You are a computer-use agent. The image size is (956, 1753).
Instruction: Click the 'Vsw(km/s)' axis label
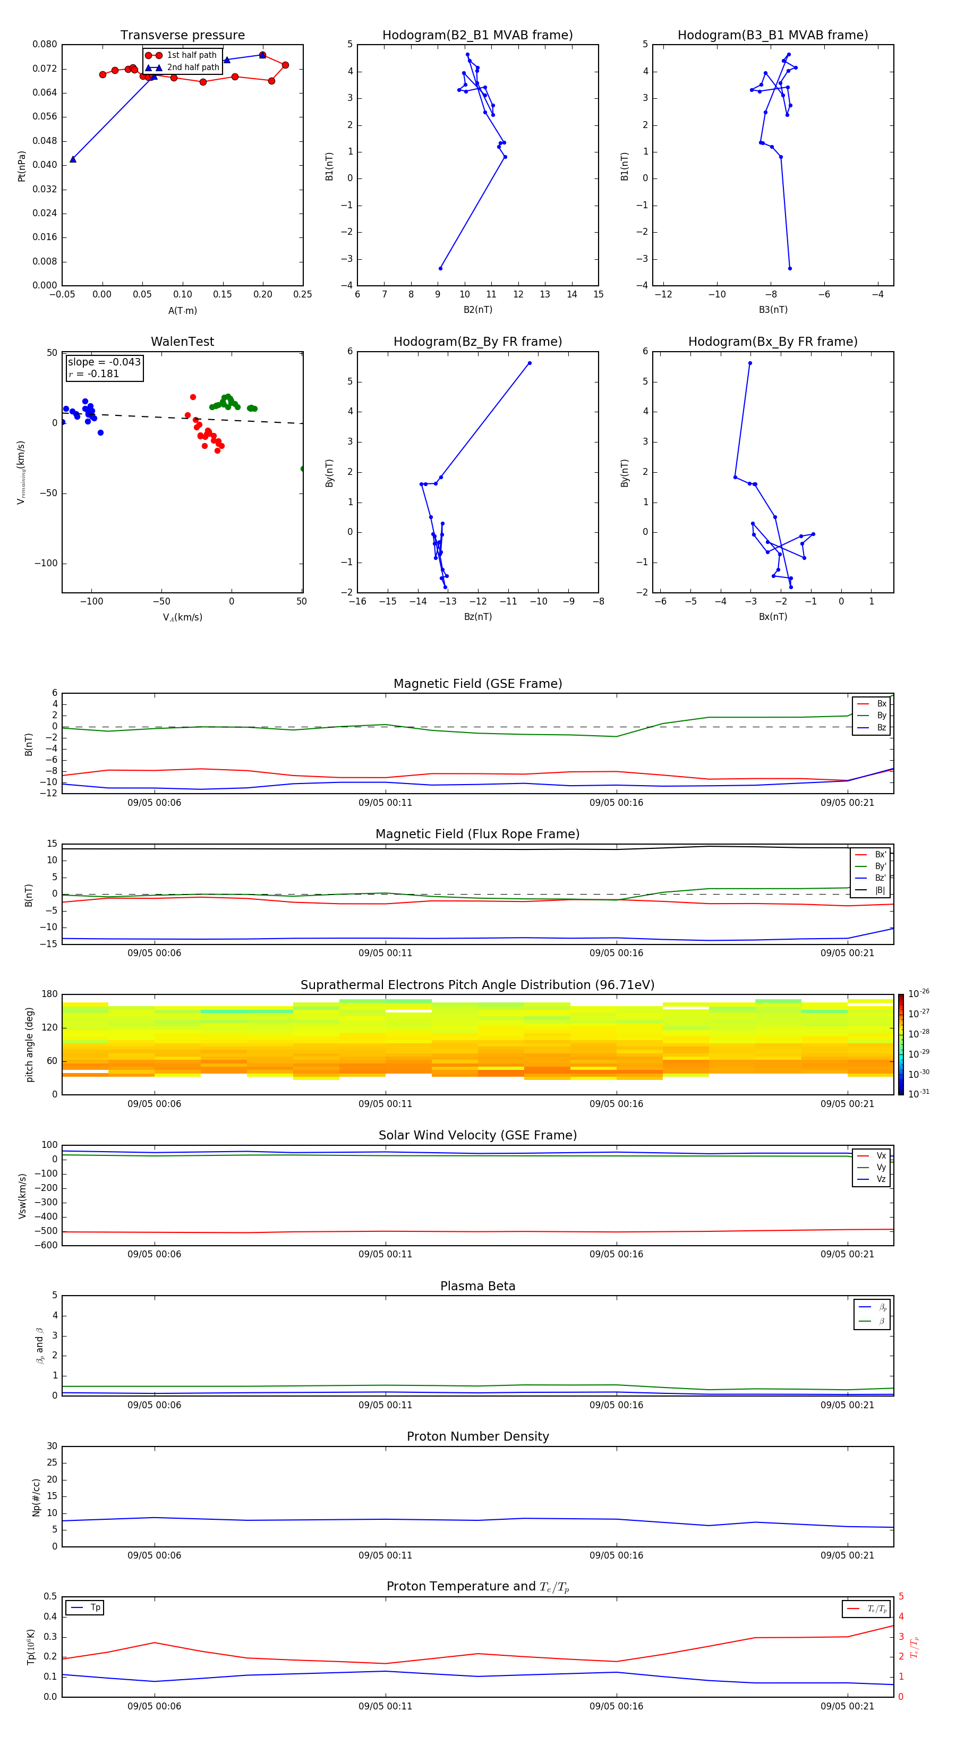click(x=22, y=1196)
